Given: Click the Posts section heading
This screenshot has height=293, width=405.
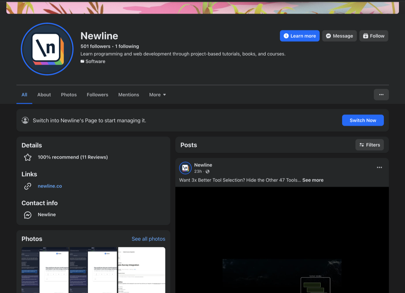Looking at the screenshot, I should point(189,145).
